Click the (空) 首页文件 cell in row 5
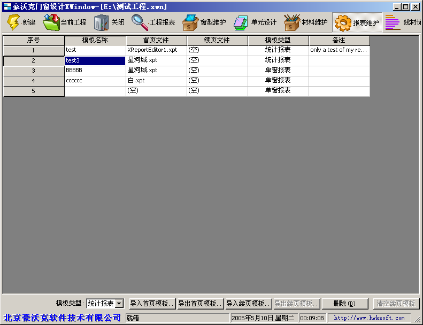The height and width of the screenshot is (325, 423). click(x=156, y=91)
